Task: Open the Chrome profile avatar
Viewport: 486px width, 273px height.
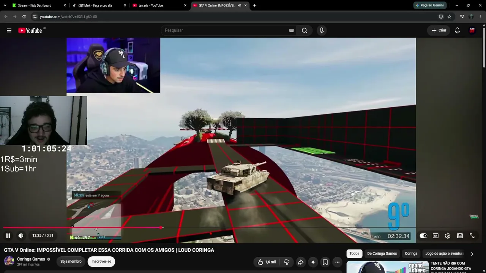Action: coord(471,17)
